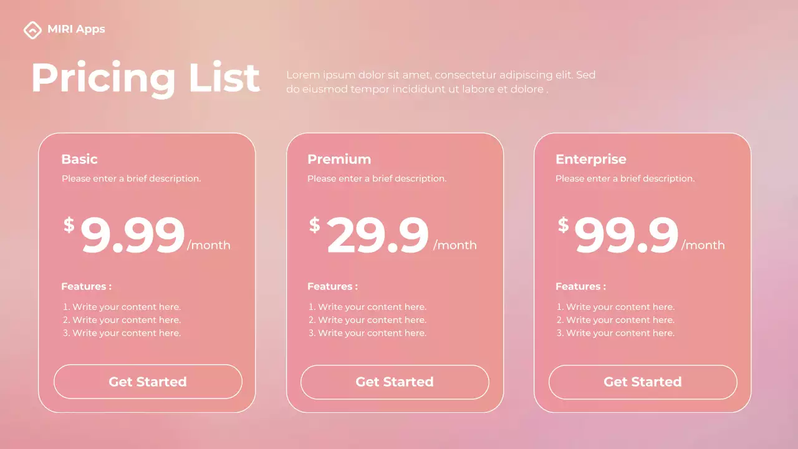Viewport: 798px width, 449px height.
Task: Select the Basic plan title
Action: pyautogui.click(x=79, y=159)
